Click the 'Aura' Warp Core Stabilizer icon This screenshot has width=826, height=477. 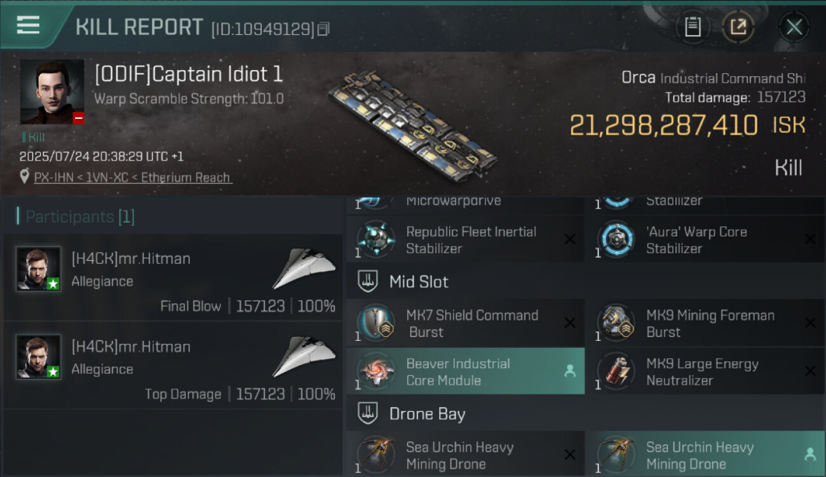[x=616, y=240]
